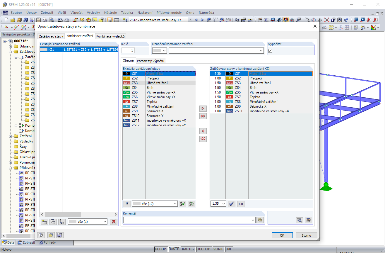Open the Výpočet menu
Viewport: 385px width, 253px height.
pyautogui.click(x=76, y=13)
